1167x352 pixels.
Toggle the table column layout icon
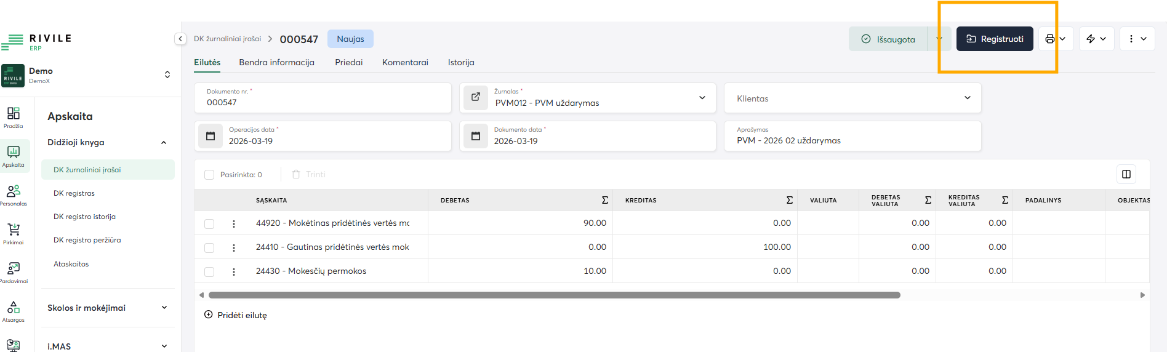point(1126,174)
